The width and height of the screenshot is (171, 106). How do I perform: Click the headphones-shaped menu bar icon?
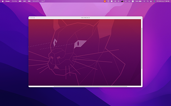[x=115, y=1]
